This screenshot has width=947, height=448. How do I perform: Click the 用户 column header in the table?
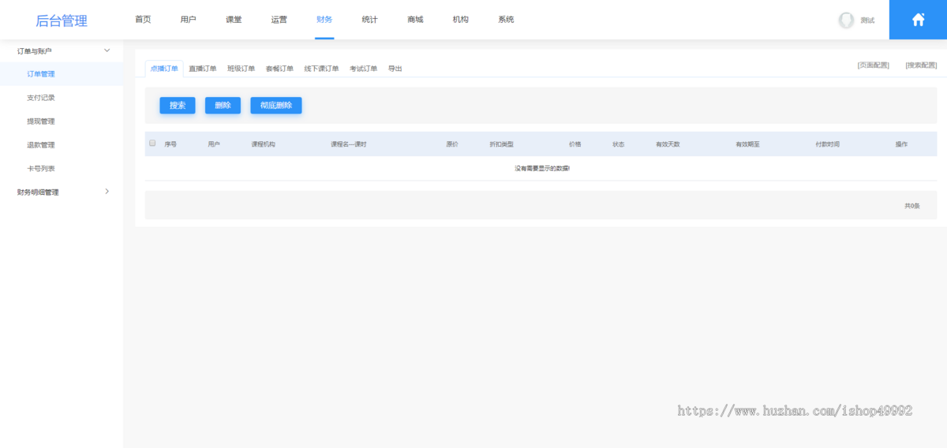click(x=214, y=144)
